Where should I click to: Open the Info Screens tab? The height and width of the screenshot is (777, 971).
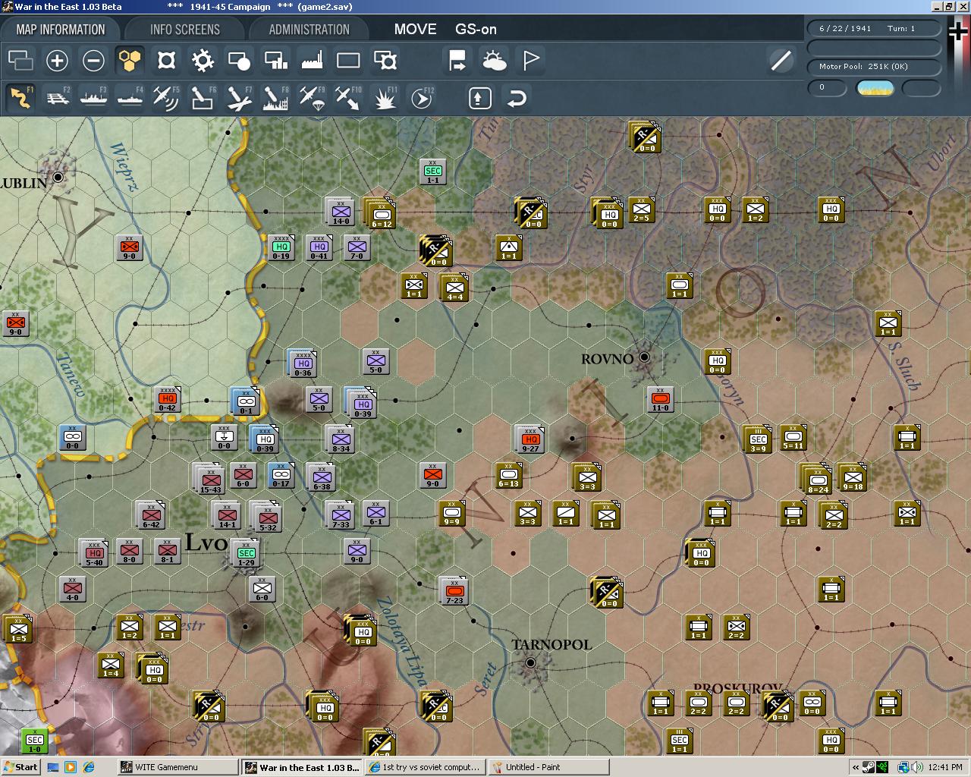tap(185, 30)
